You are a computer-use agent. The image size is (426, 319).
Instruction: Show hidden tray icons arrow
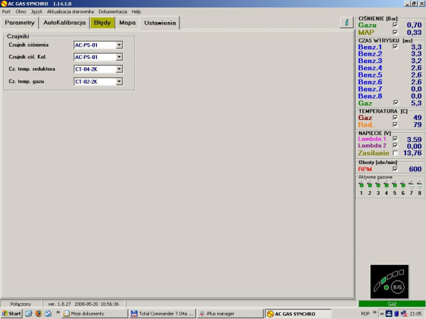point(382,314)
